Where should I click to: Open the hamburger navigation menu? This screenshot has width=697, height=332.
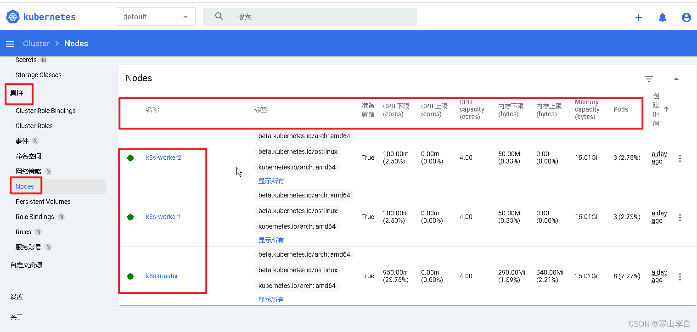10,44
